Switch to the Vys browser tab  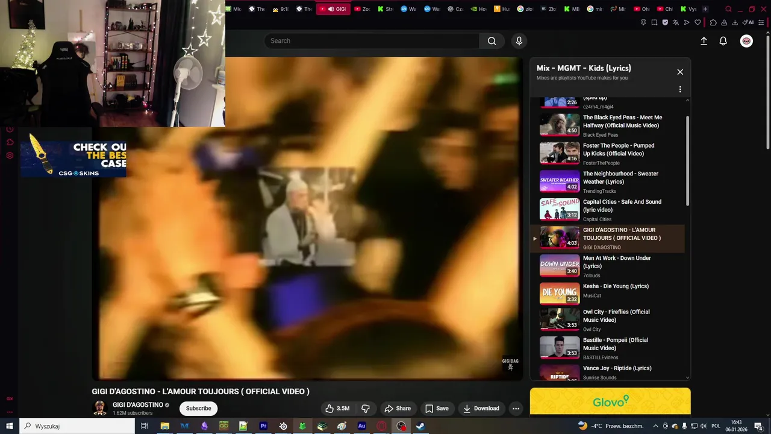point(688,9)
